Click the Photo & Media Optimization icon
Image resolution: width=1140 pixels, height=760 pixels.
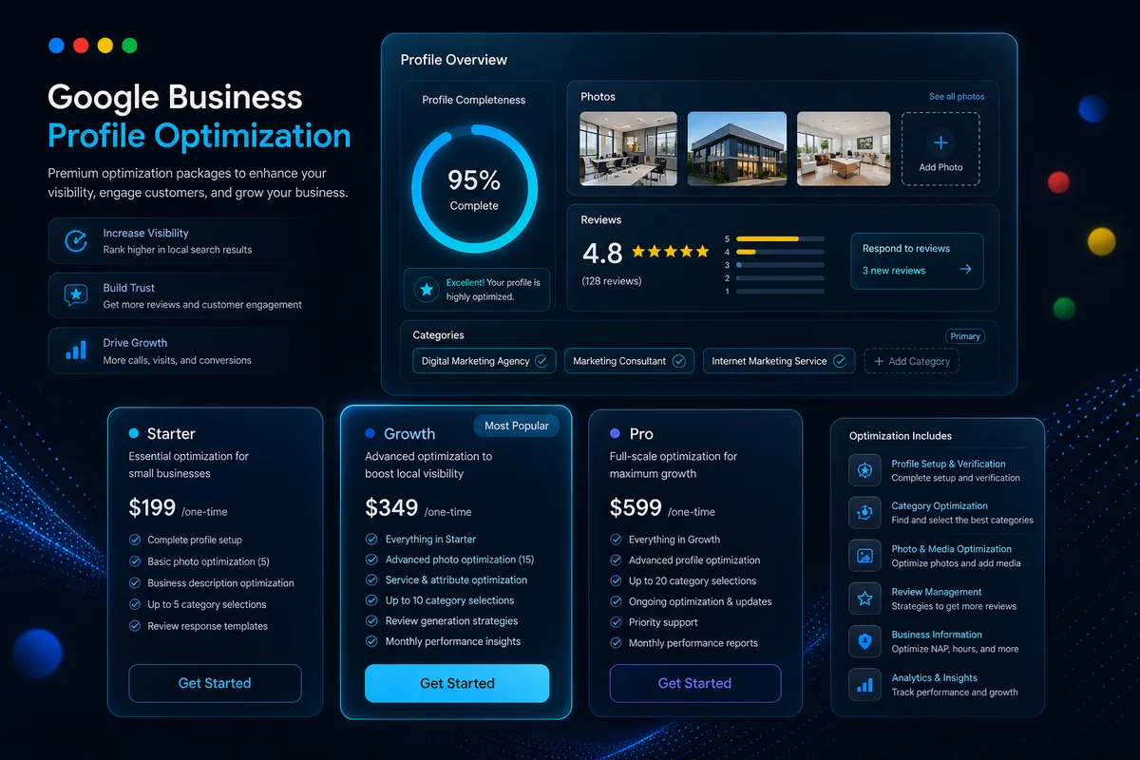(x=864, y=556)
